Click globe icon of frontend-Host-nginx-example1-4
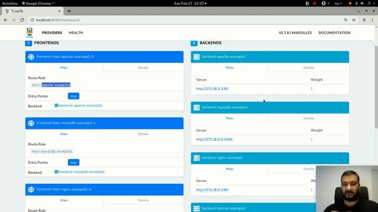 [x=31, y=190]
